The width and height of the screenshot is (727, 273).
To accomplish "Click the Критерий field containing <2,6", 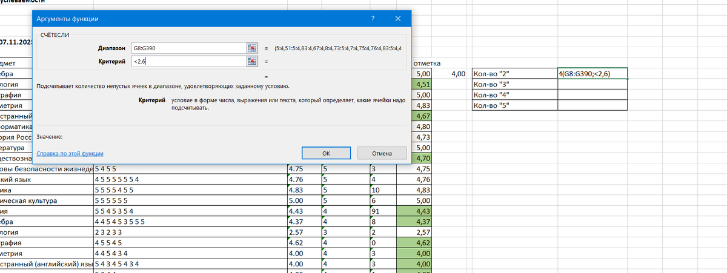I will coord(188,61).
